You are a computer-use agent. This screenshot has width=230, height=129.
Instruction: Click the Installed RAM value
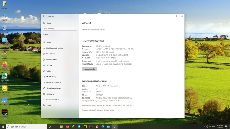pos(105,52)
